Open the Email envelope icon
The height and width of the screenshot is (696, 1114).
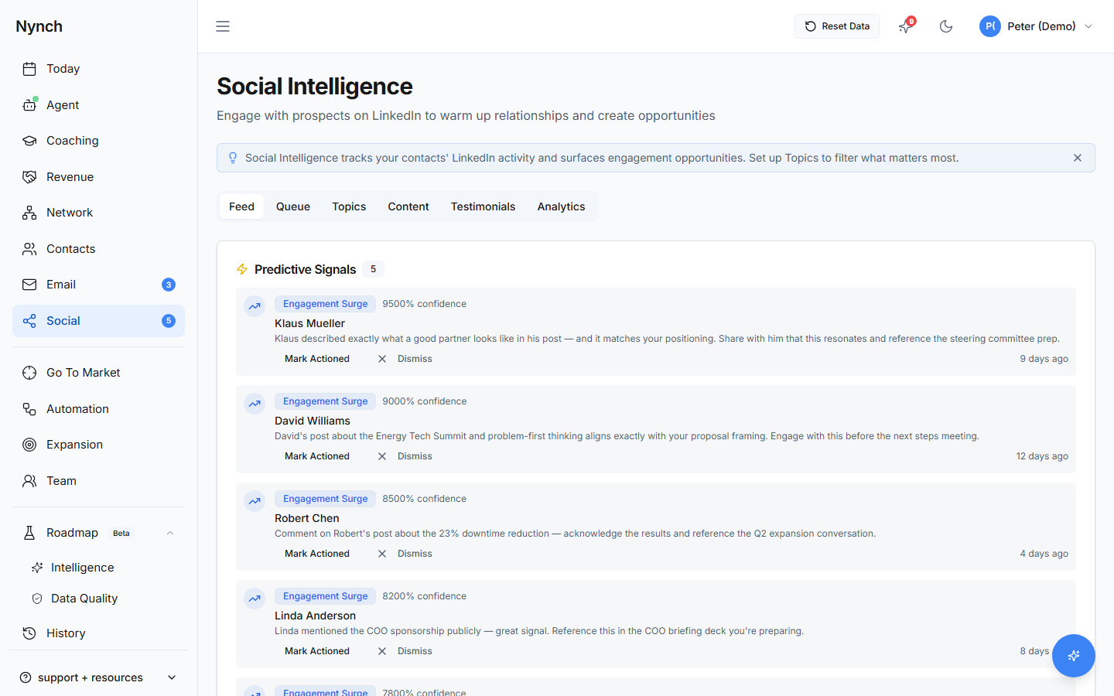click(29, 285)
